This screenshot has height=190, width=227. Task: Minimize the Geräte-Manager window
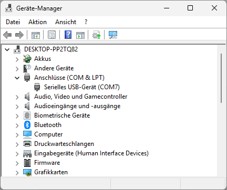(x=167, y=8)
